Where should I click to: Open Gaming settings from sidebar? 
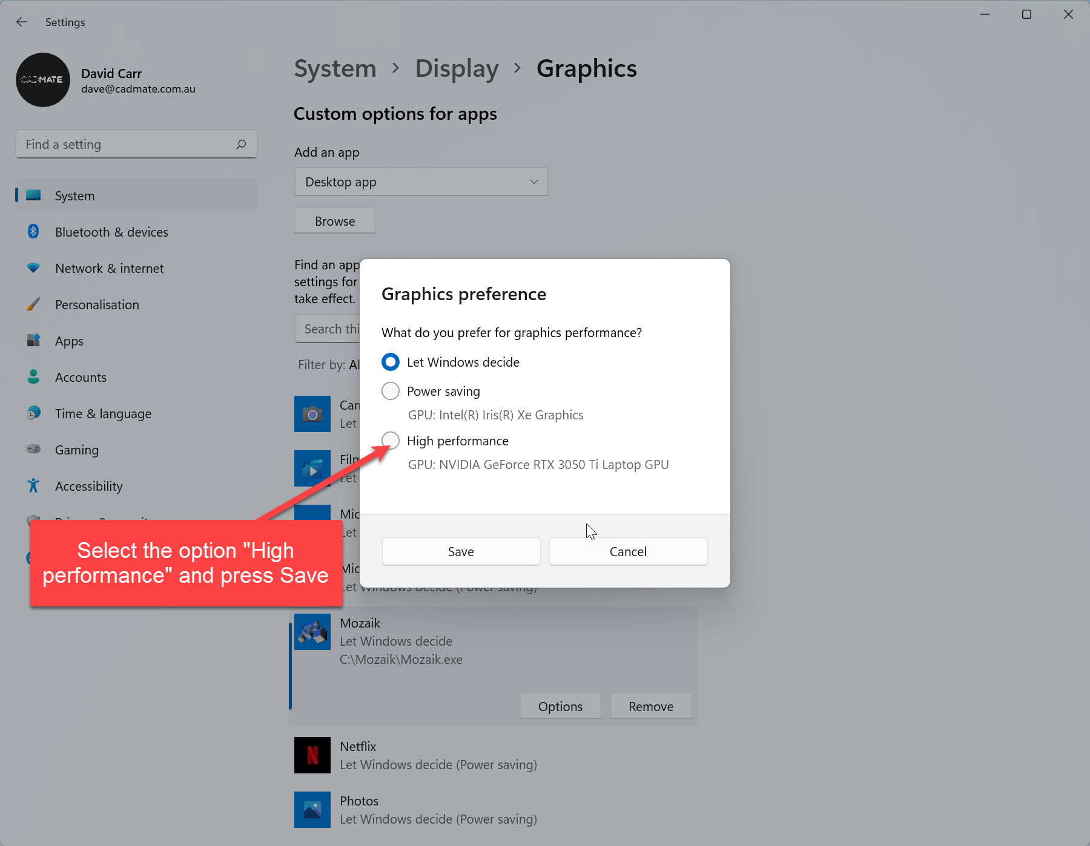coord(76,450)
